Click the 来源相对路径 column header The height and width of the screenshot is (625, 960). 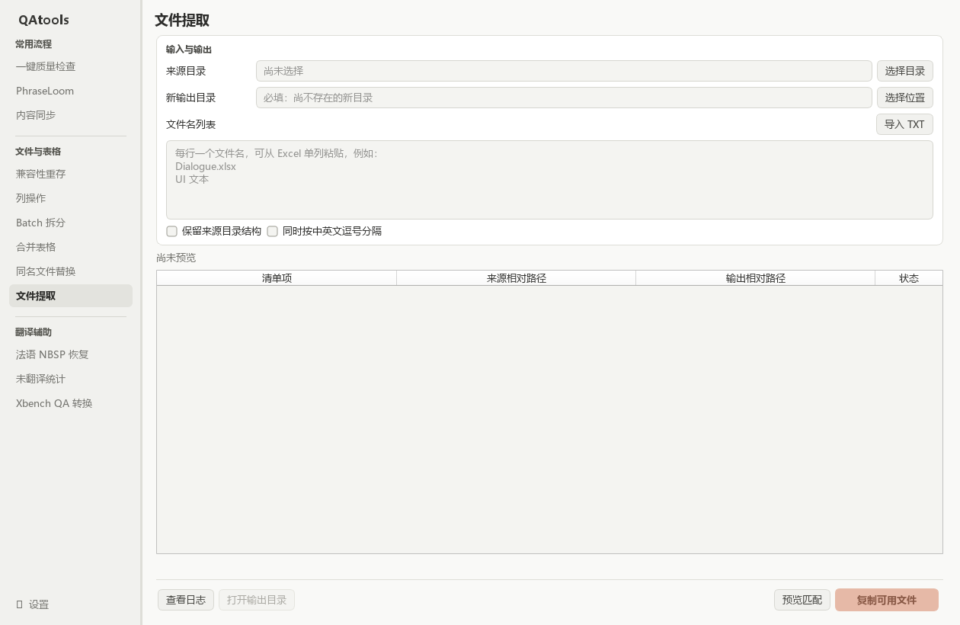(x=517, y=278)
